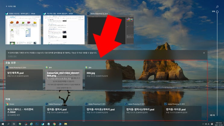Click the Photoshop icon above 양진체뚝뚝.psd

point(7,67)
